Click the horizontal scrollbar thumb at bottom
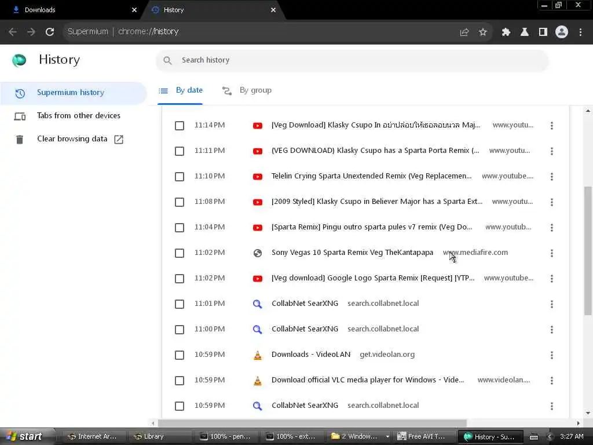 312,423
